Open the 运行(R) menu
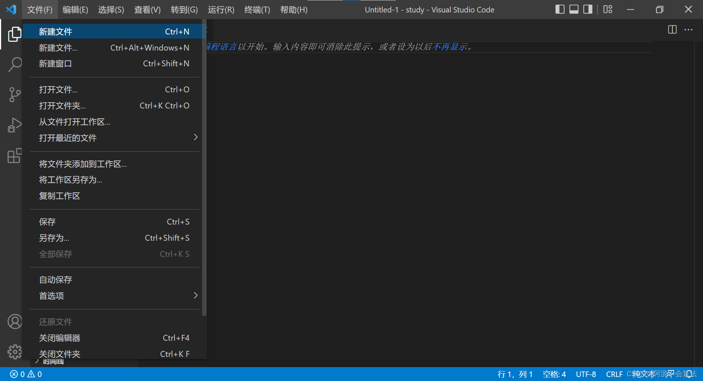 [221, 10]
